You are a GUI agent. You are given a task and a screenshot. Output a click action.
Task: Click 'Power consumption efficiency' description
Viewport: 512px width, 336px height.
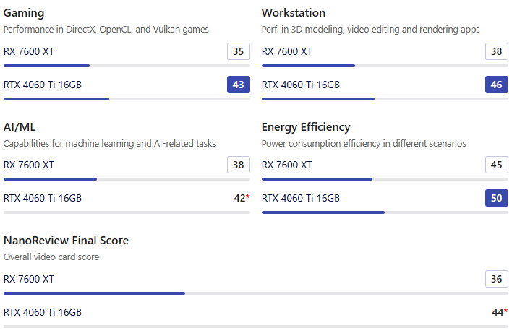[364, 144]
